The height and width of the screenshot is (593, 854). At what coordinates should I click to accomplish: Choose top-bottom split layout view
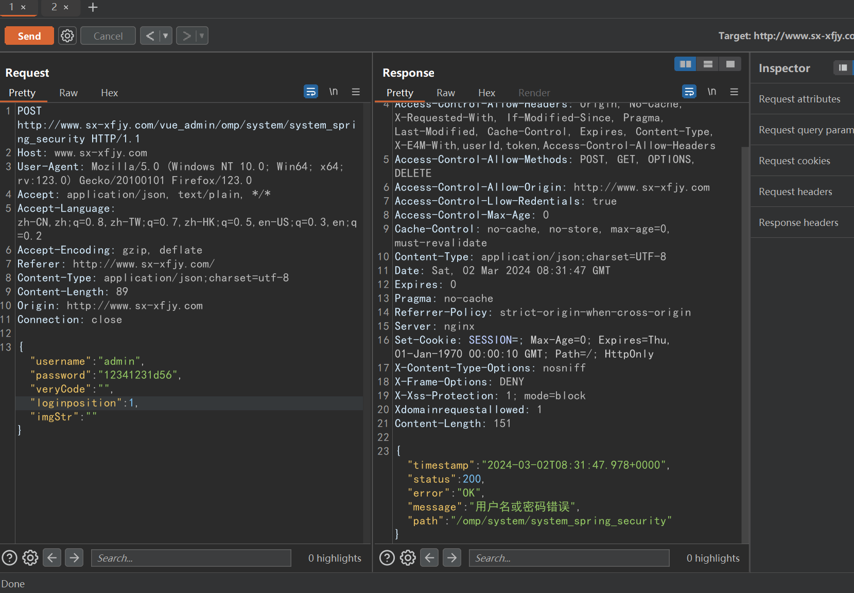708,64
